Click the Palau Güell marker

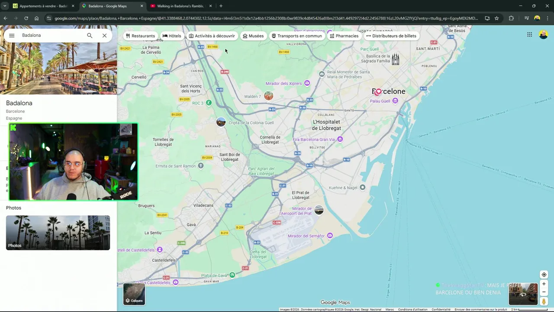(x=395, y=101)
